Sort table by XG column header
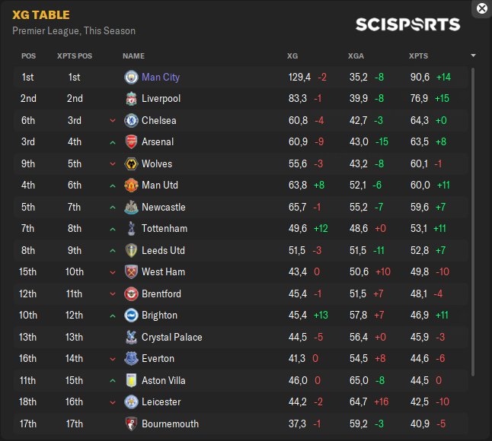This screenshot has width=492, height=441. [x=292, y=56]
